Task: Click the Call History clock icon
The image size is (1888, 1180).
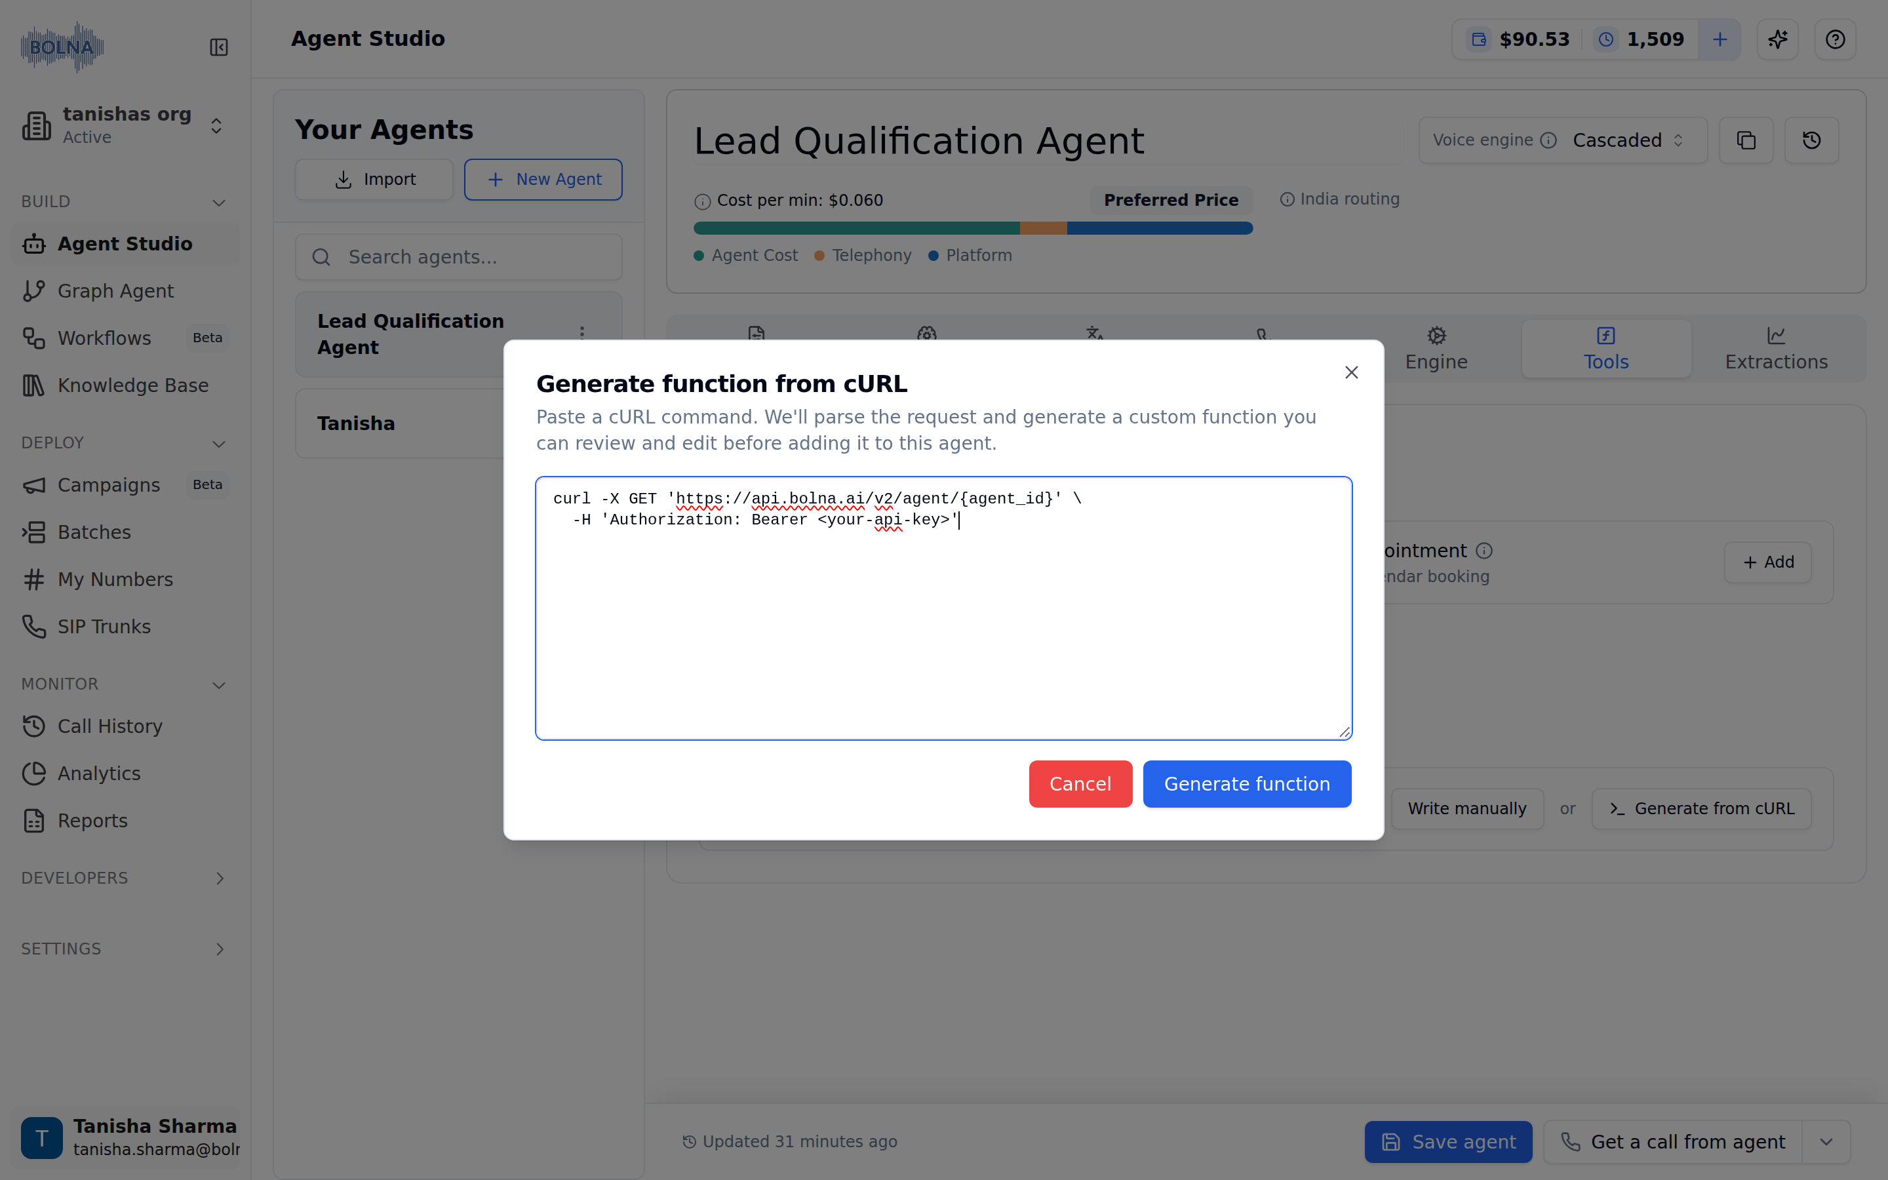Action: (x=33, y=726)
